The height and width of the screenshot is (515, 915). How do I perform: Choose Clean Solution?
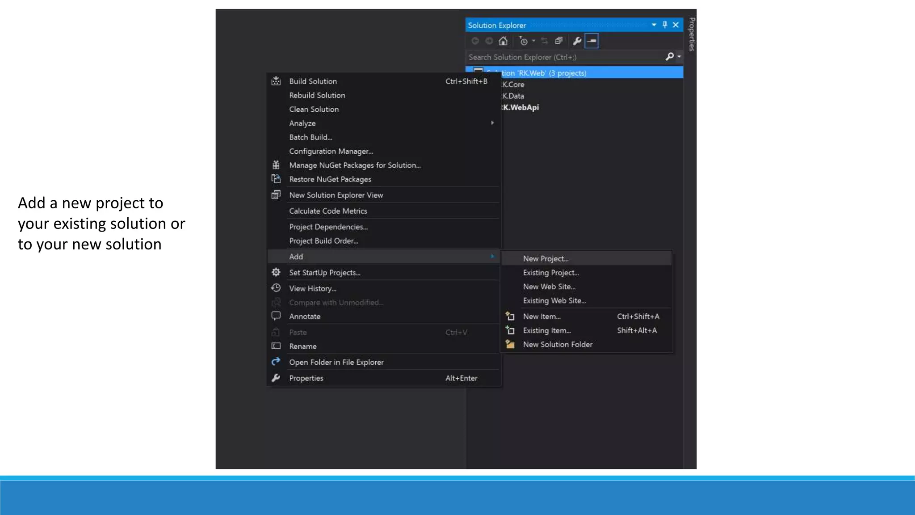[384, 109]
